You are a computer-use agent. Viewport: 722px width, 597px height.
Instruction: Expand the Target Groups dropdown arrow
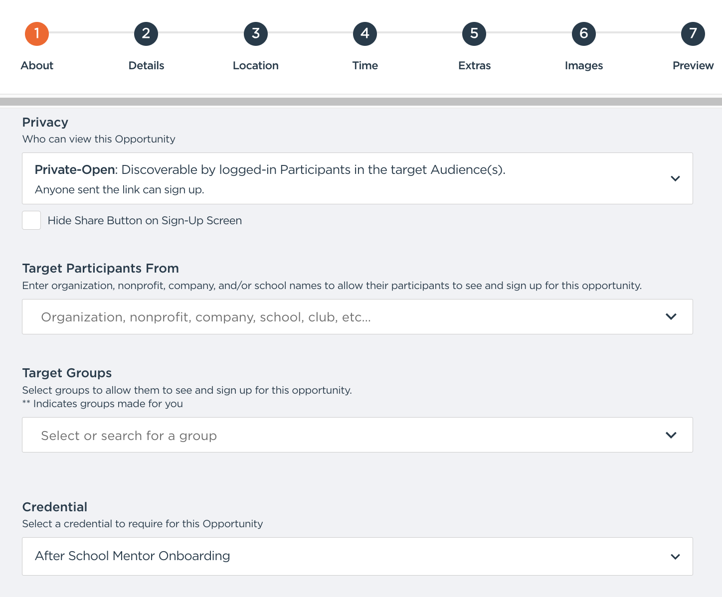coord(671,435)
